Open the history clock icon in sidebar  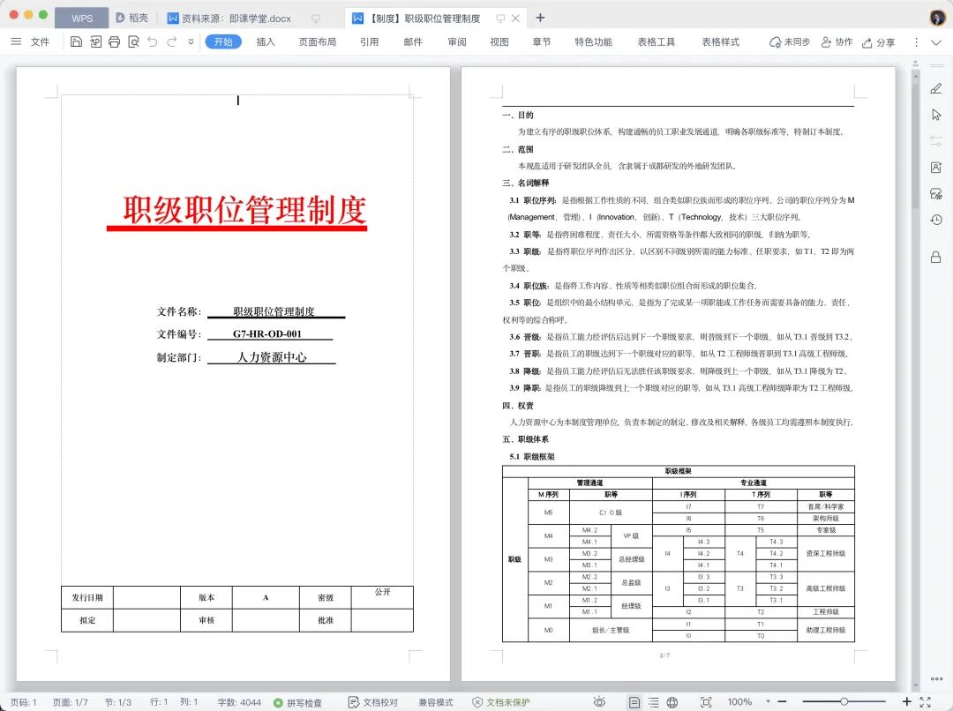point(936,220)
